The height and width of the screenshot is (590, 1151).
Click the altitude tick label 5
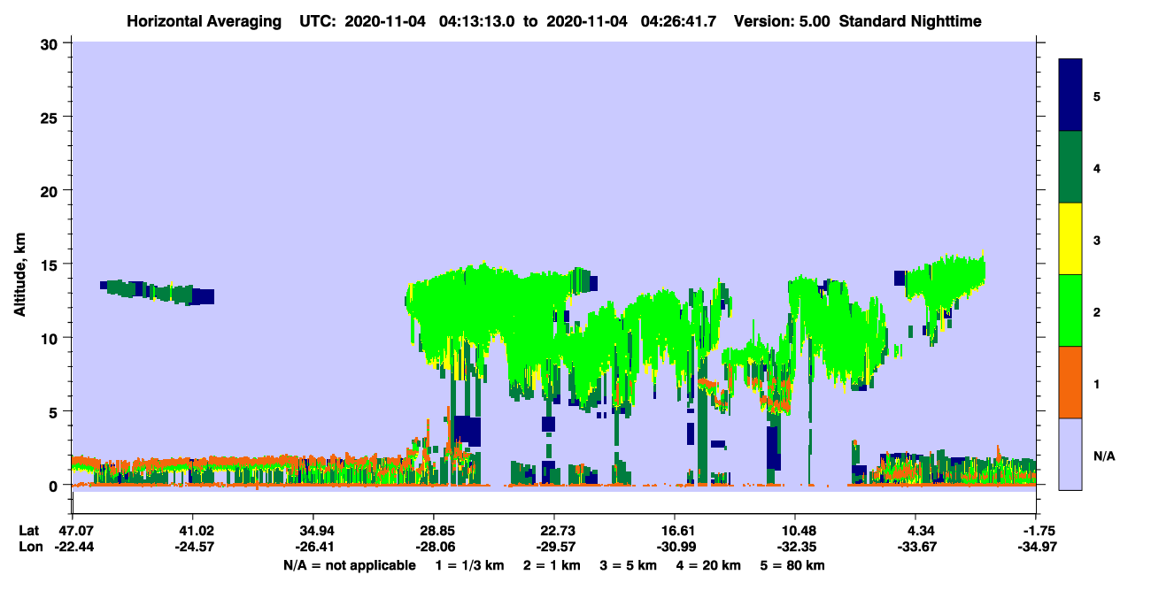tap(56, 412)
